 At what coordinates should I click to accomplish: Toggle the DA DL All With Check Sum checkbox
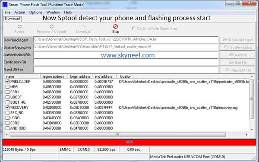[x=133, y=29]
